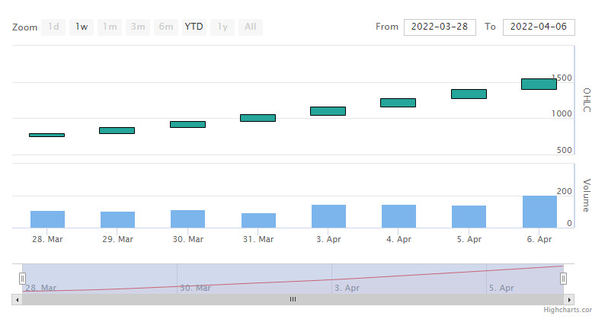The image size is (592, 319).
Task: Click the left navigator scroll arrow
Action: (x=17, y=300)
